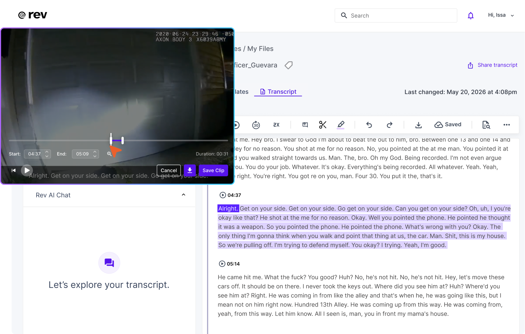Rewind 30 seconds in toolbar
This screenshot has height=334, width=525.
[x=256, y=125]
